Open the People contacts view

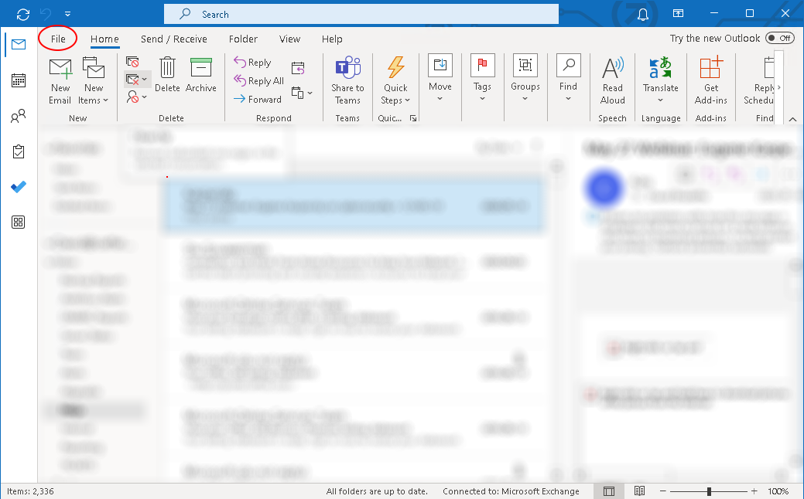(19, 116)
